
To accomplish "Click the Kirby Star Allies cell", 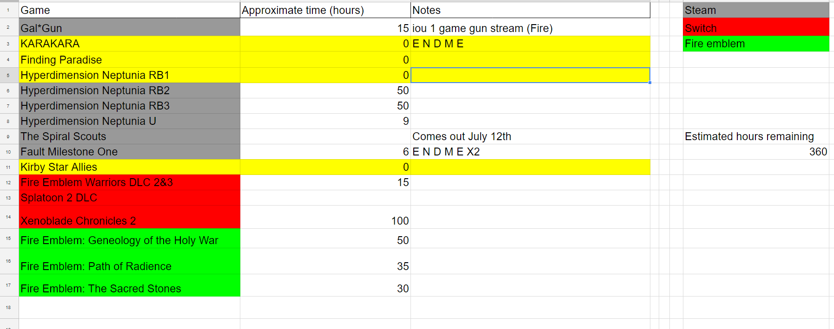I will [130, 167].
